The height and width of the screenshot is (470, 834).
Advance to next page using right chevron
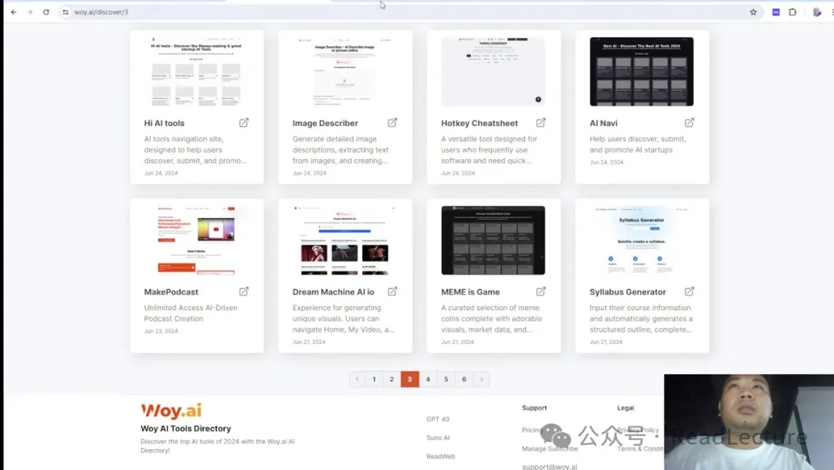click(x=482, y=380)
